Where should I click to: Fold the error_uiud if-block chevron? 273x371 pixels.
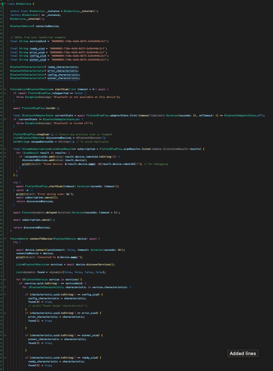coord(4,313)
